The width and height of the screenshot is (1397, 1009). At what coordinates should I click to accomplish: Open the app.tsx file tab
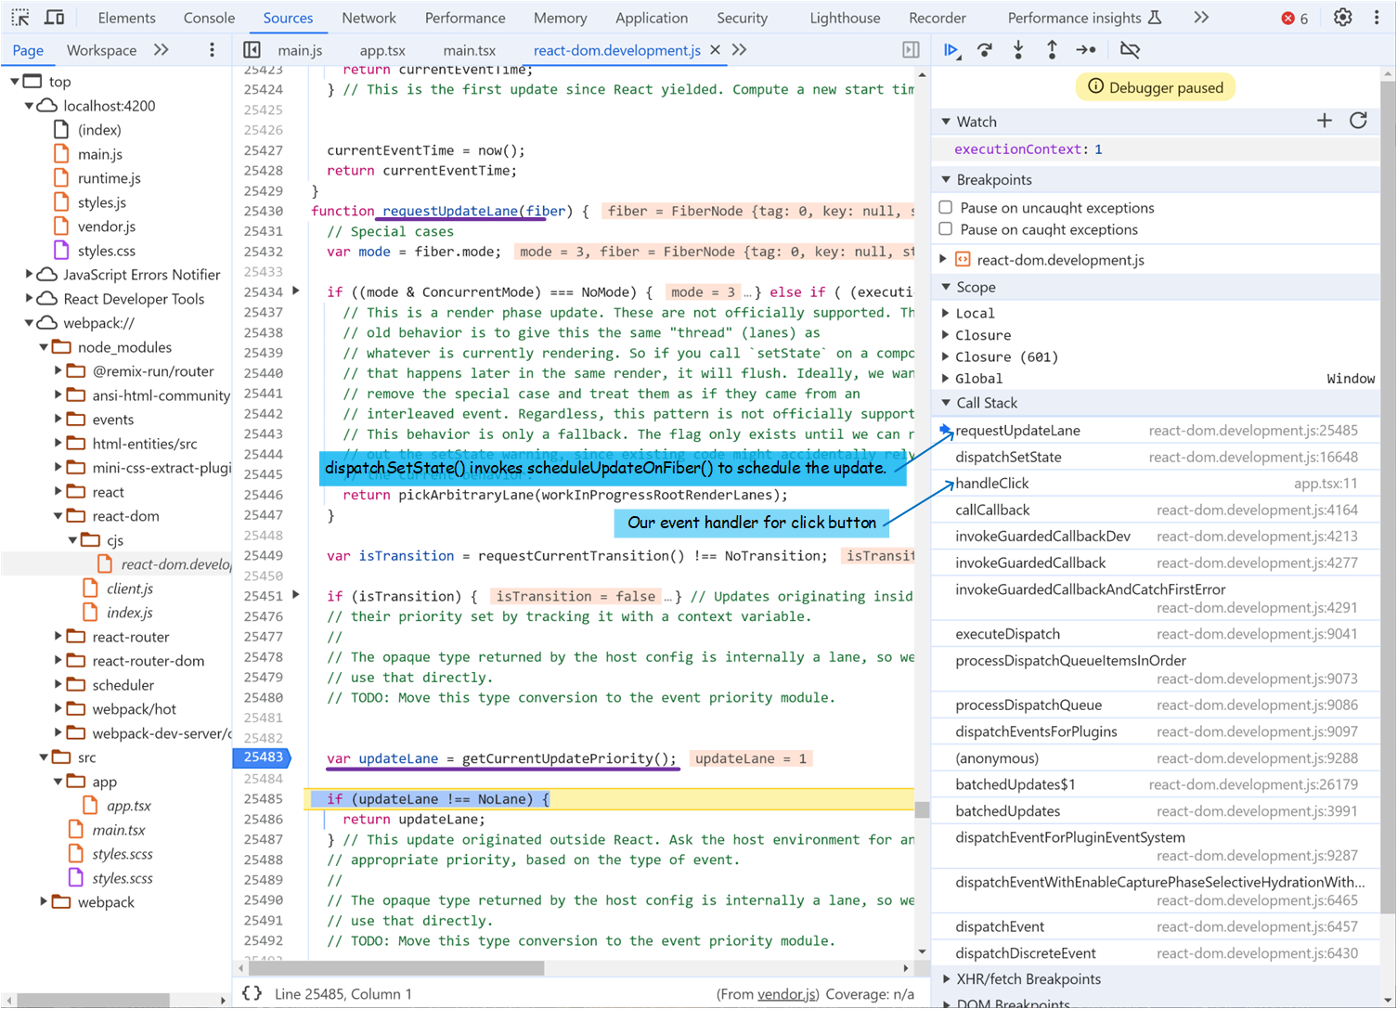pos(382,50)
